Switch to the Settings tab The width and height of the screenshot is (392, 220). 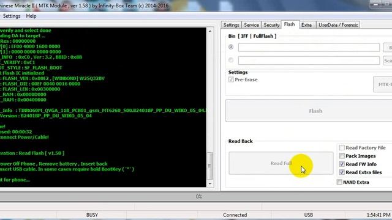(232, 25)
